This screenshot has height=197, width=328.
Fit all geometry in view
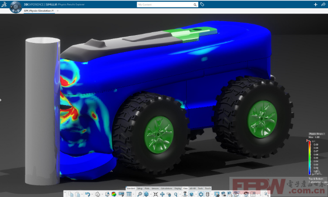[x=155, y=194]
